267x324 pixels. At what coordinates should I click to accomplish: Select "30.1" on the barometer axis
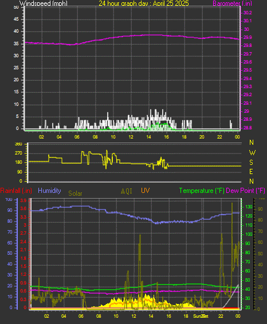pyautogui.click(x=248, y=21)
